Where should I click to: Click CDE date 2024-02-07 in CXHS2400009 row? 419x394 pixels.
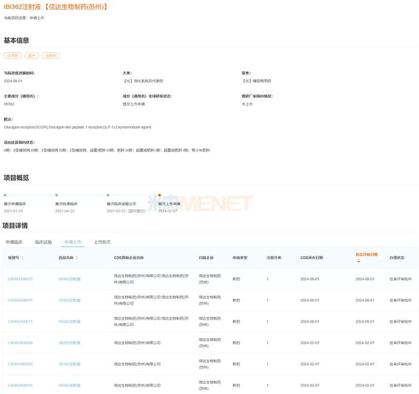point(309,364)
